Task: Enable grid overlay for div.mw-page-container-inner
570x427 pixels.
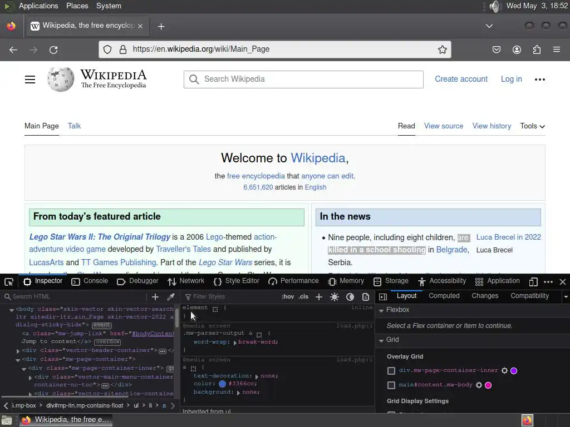Action: tap(391, 371)
